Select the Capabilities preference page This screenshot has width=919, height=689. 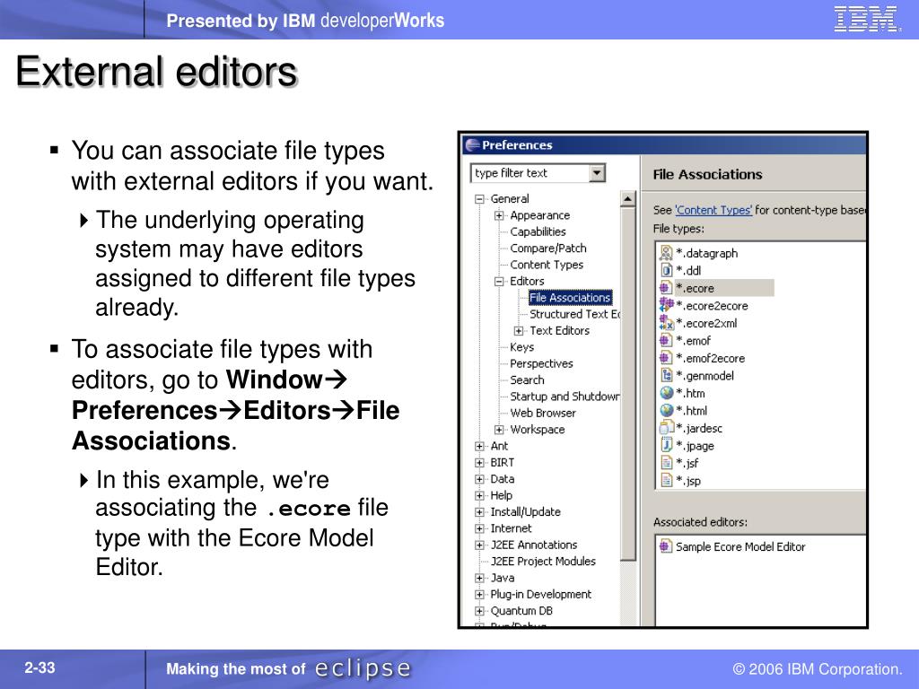538,232
